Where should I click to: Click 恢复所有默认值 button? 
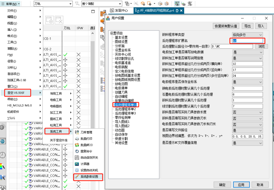click(226, 26)
